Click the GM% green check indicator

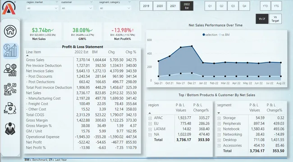(92, 30)
